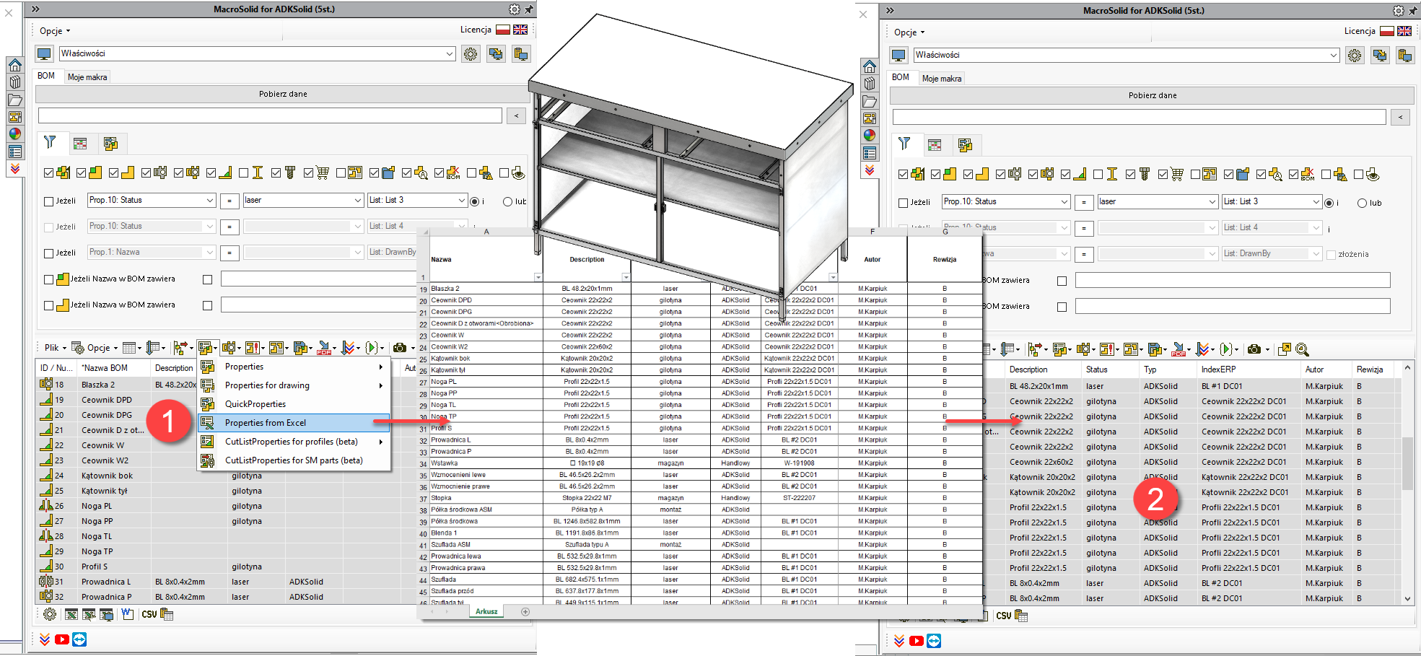Open gear settings beside left Właściwości combo

(471, 54)
